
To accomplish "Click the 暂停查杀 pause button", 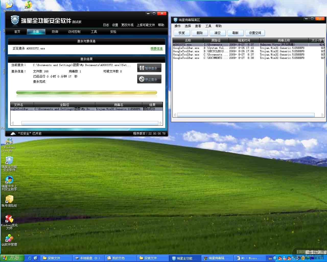I will pyautogui.click(x=149, y=68).
